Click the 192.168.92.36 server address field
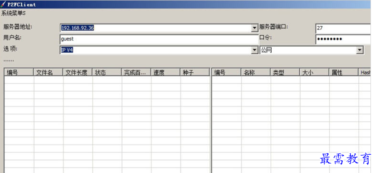 click(156, 28)
